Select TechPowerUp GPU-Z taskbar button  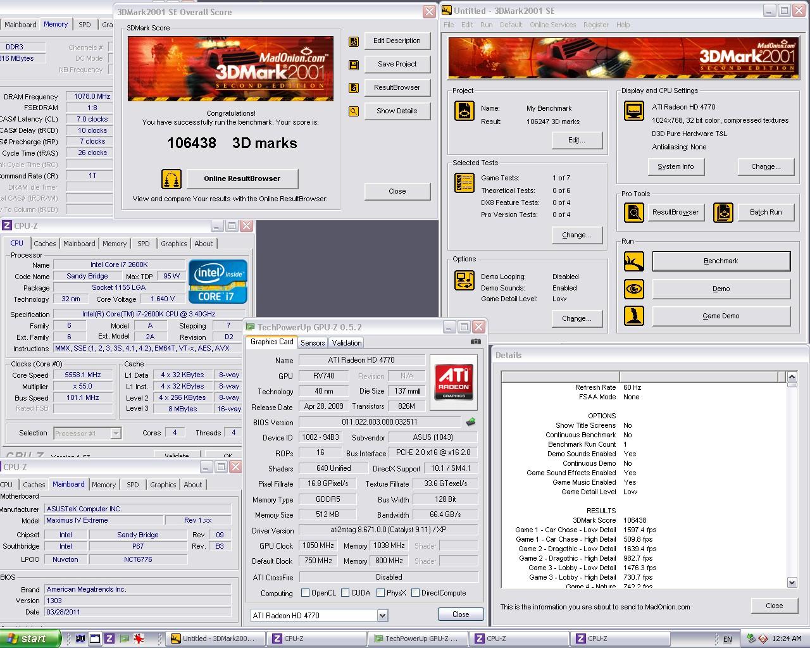pos(420,639)
